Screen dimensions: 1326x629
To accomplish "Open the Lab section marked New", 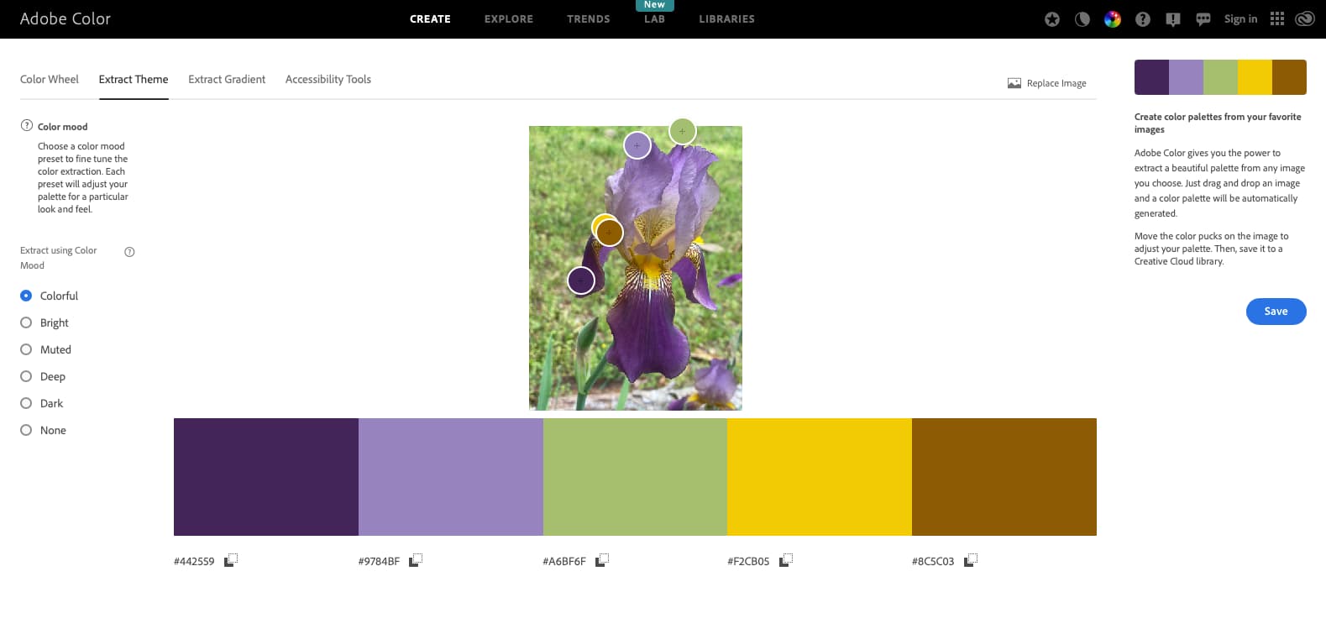I will pyautogui.click(x=654, y=19).
